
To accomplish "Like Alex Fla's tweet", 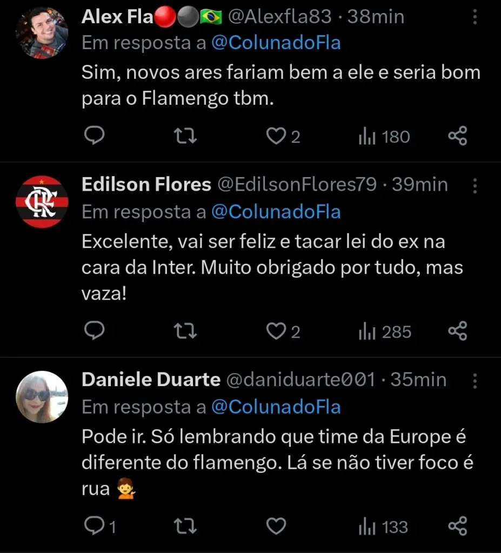I will (x=277, y=137).
